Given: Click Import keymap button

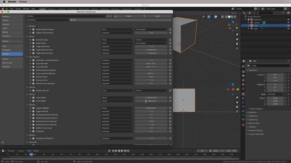Looking at the screenshot, I should click(x=129, y=16).
